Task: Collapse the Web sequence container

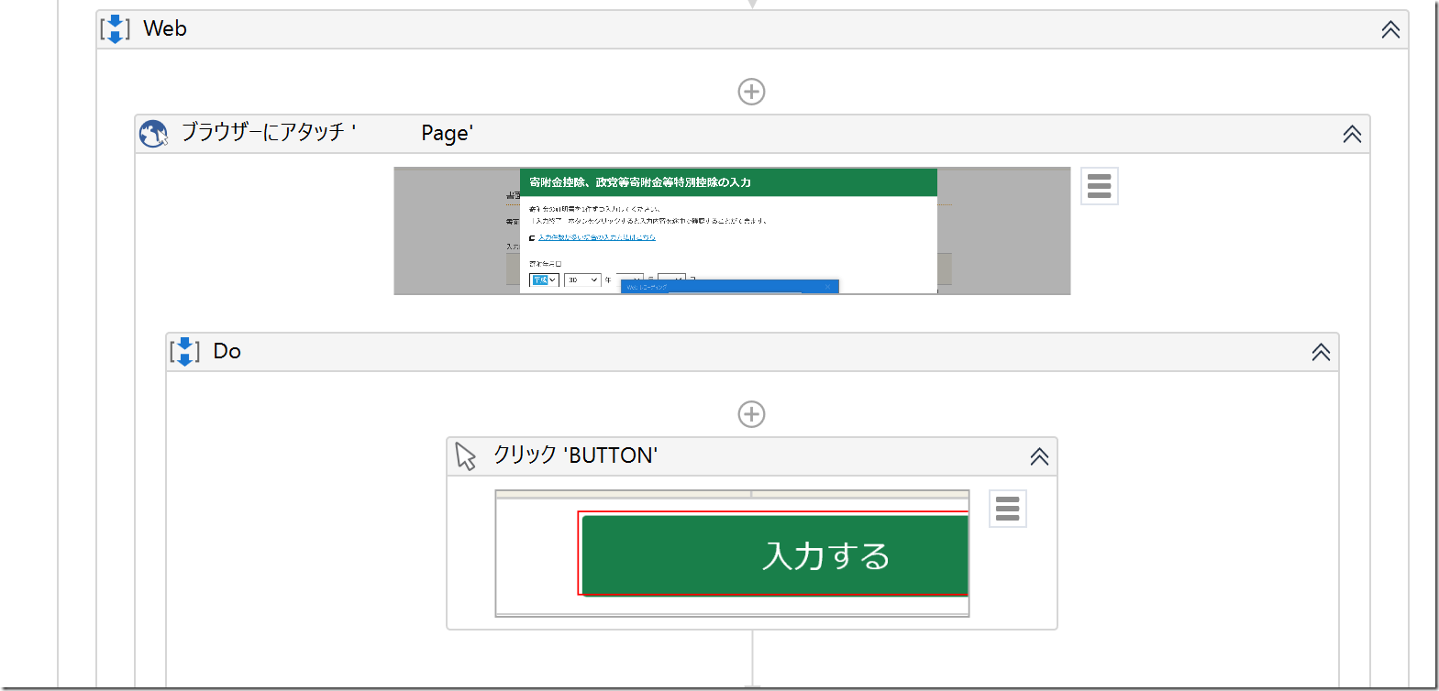Action: pos(1390,29)
